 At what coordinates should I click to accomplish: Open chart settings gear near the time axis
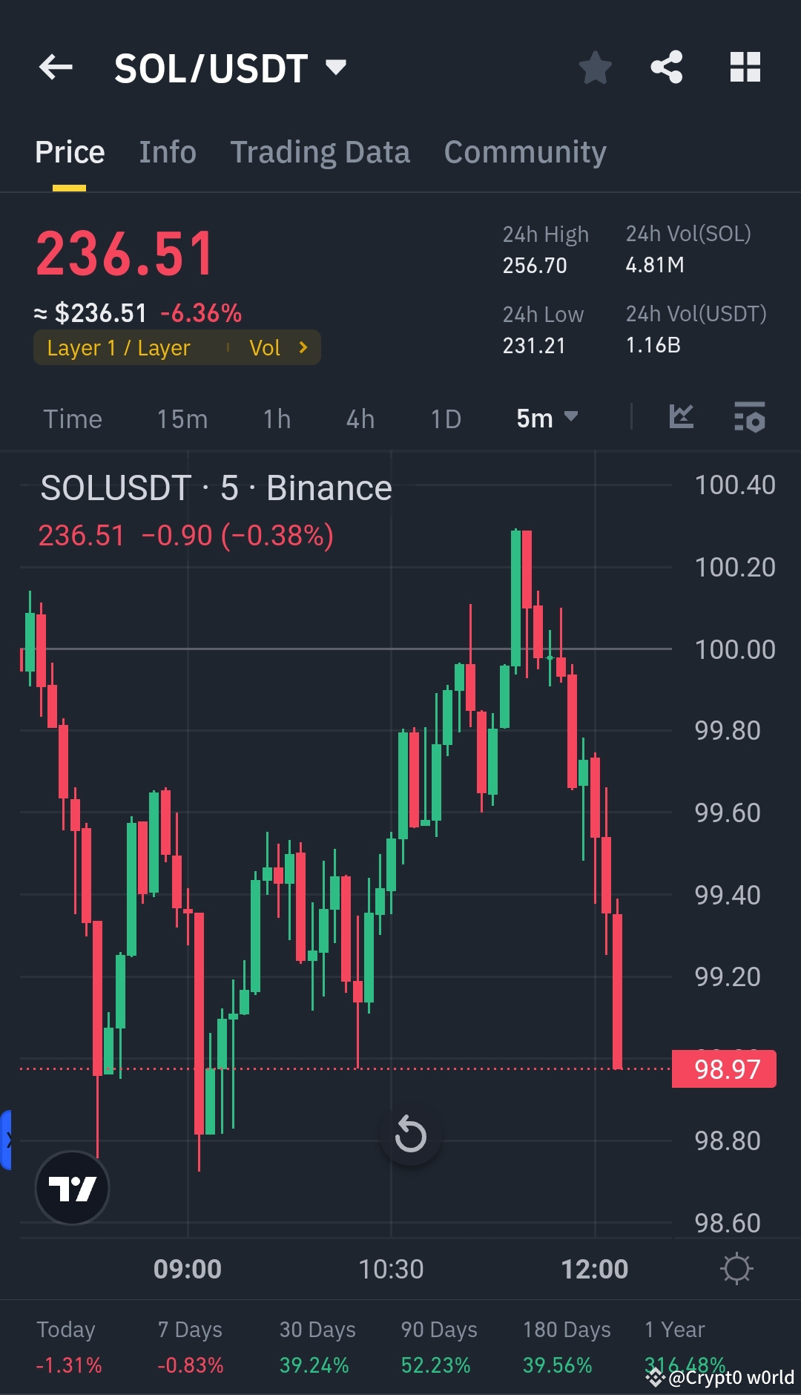pyautogui.click(x=736, y=1269)
